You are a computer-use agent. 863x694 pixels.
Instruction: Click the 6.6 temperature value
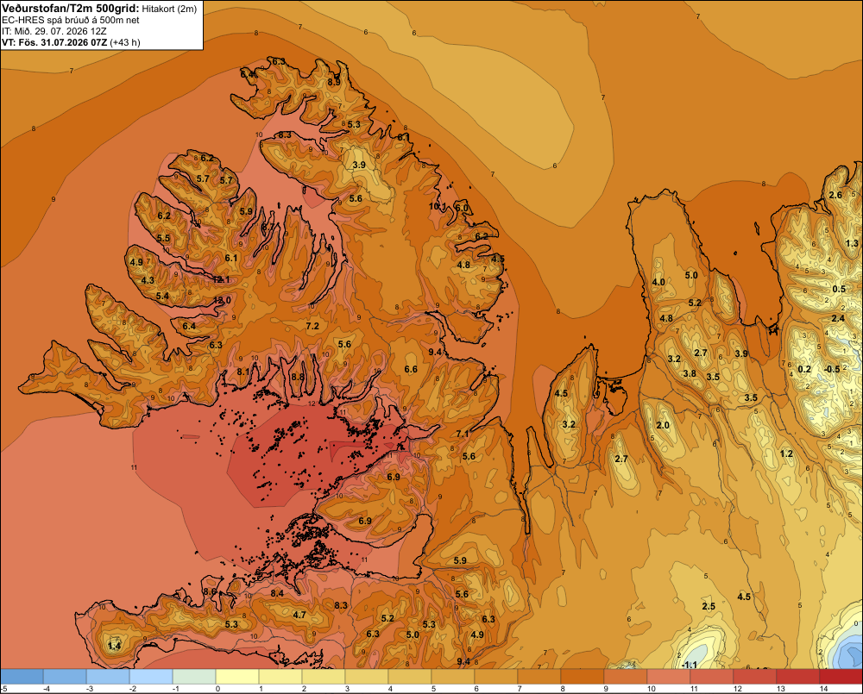411,370
